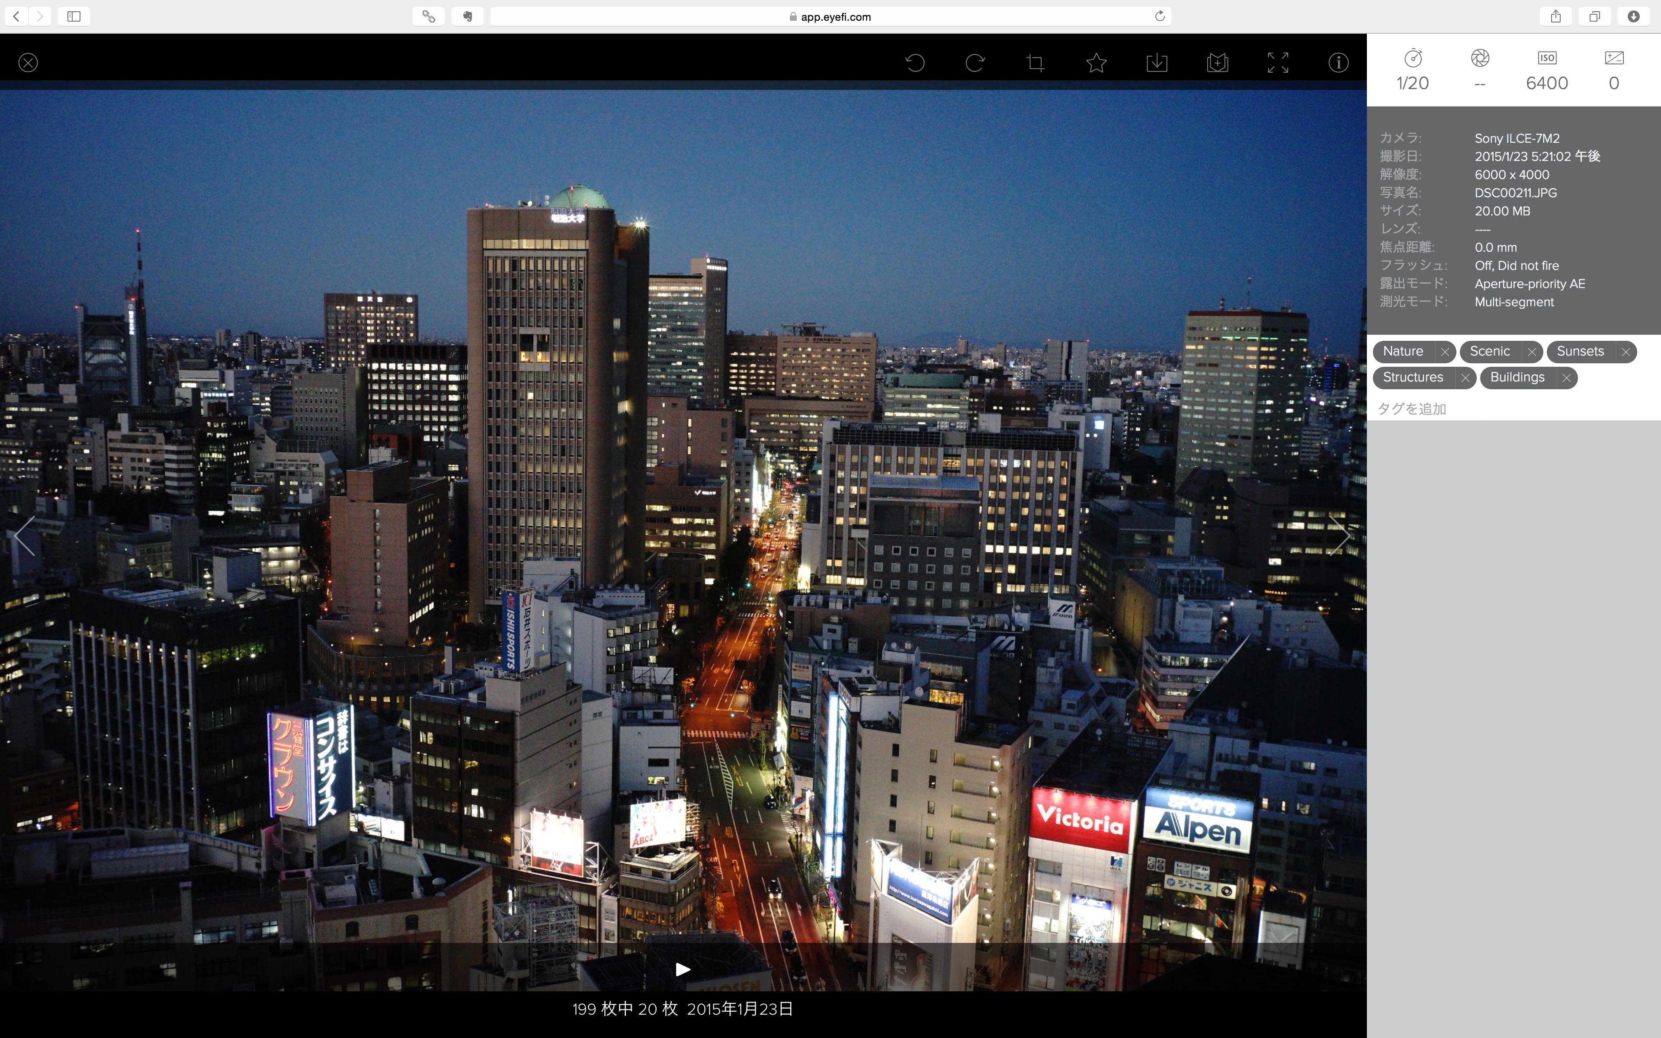Image resolution: width=1661 pixels, height=1038 pixels.
Task: Remove the Nature tag
Action: click(x=1445, y=352)
